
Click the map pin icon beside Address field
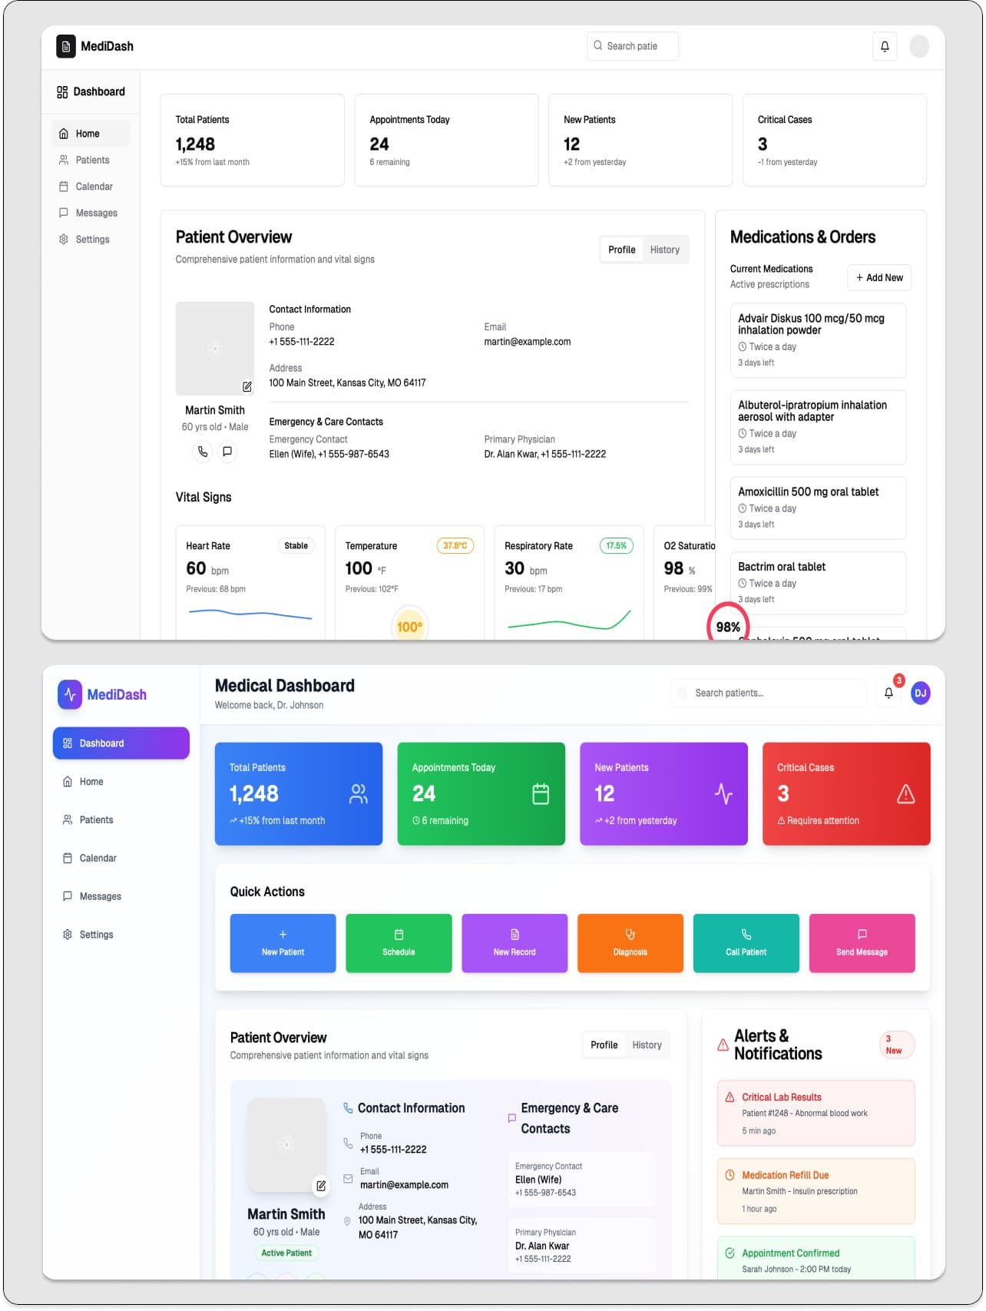(347, 1220)
